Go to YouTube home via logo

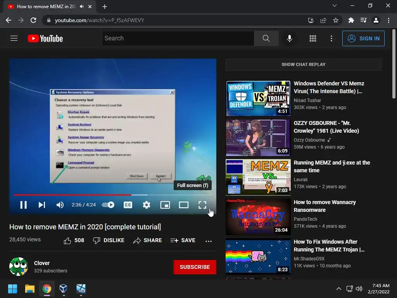tap(45, 38)
